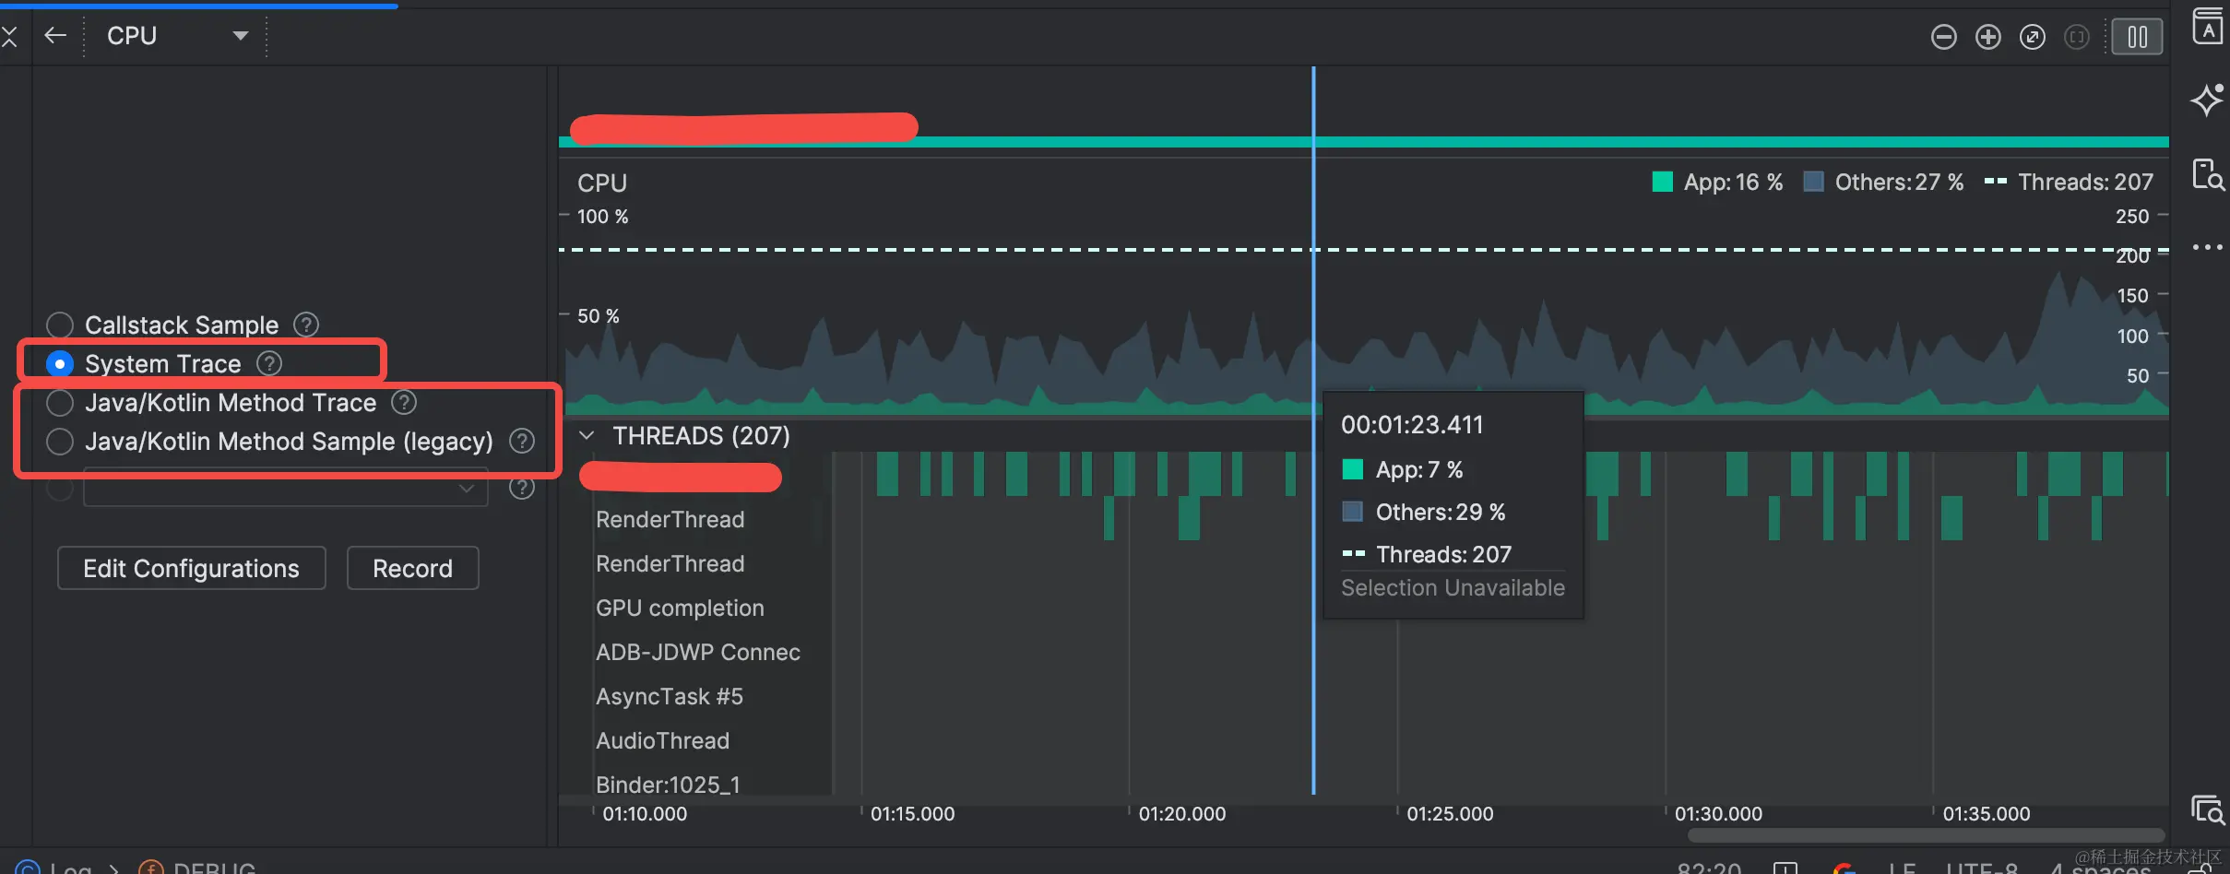This screenshot has width=2230, height=874.
Task: Click the tooltip 'App: 7 %' entry
Action: pyautogui.click(x=1419, y=469)
